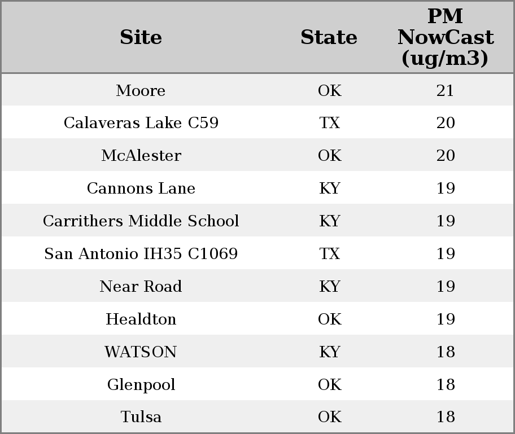Click Carrithers Middle School entry
This screenshot has height=434, width=515.
141,221
